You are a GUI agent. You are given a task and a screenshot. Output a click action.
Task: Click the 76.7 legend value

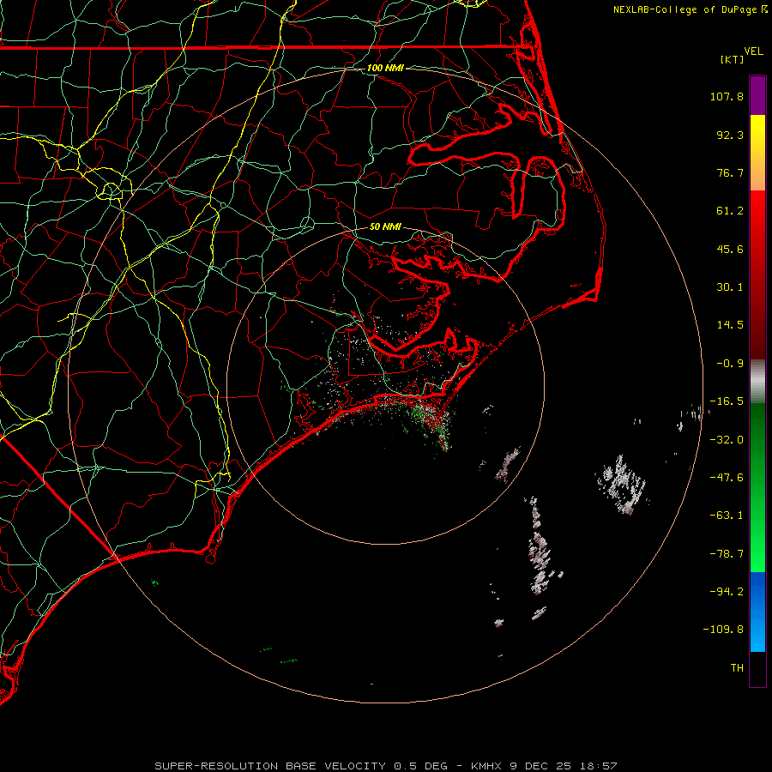(730, 172)
